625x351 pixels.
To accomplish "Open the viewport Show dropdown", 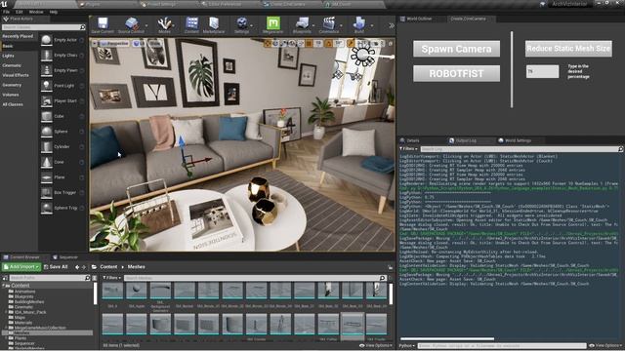I will click(x=154, y=43).
